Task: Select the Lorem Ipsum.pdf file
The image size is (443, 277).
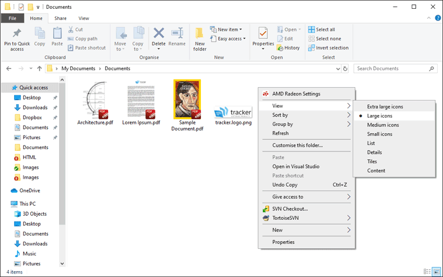Action: tap(141, 103)
